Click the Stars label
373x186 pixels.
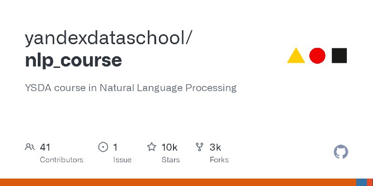[x=171, y=160]
